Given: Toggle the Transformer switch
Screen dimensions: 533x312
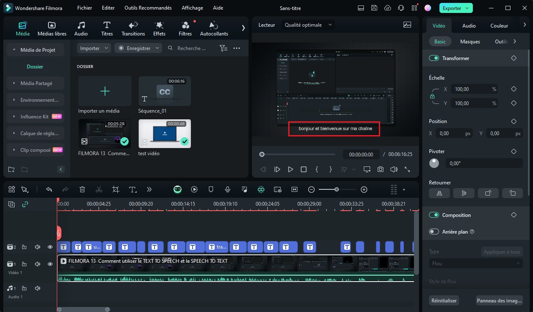Looking at the screenshot, I should pyautogui.click(x=434, y=58).
